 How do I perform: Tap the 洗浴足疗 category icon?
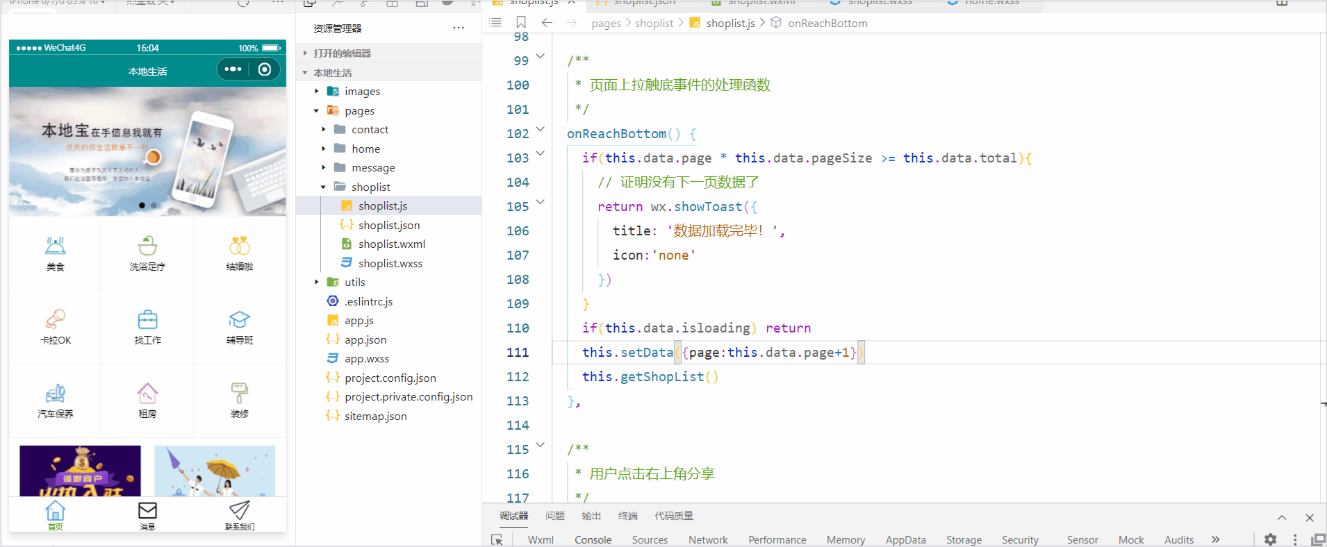coord(147,246)
